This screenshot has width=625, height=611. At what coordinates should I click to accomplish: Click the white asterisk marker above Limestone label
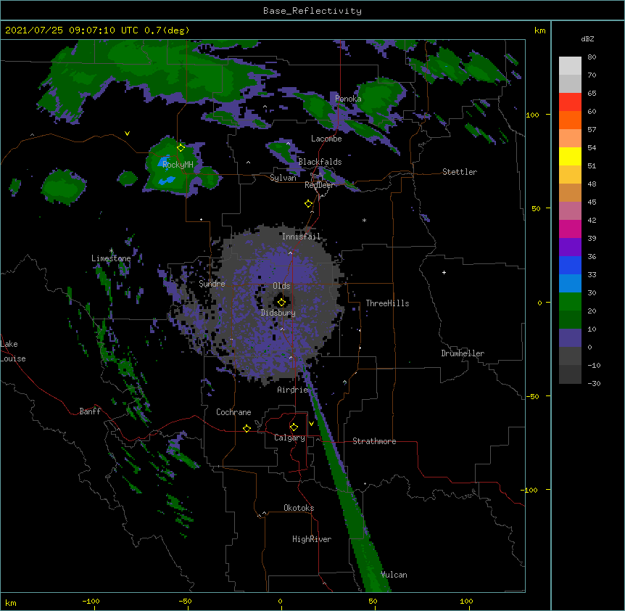click(111, 251)
